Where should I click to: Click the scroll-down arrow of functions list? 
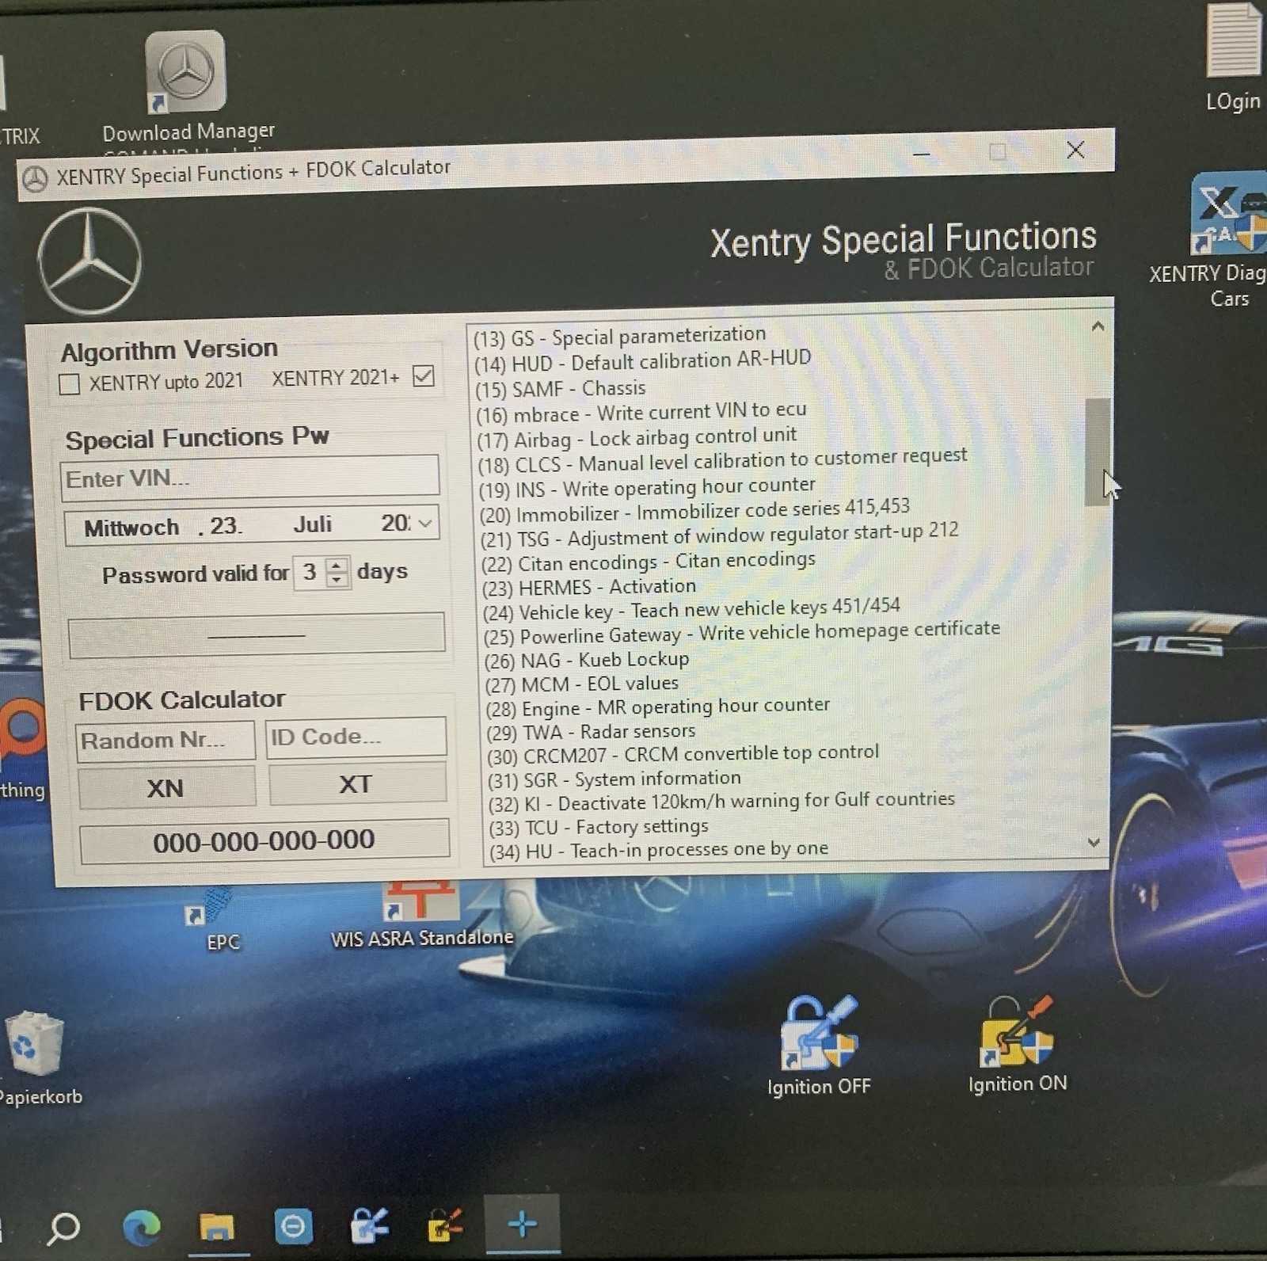point(1094,842)
